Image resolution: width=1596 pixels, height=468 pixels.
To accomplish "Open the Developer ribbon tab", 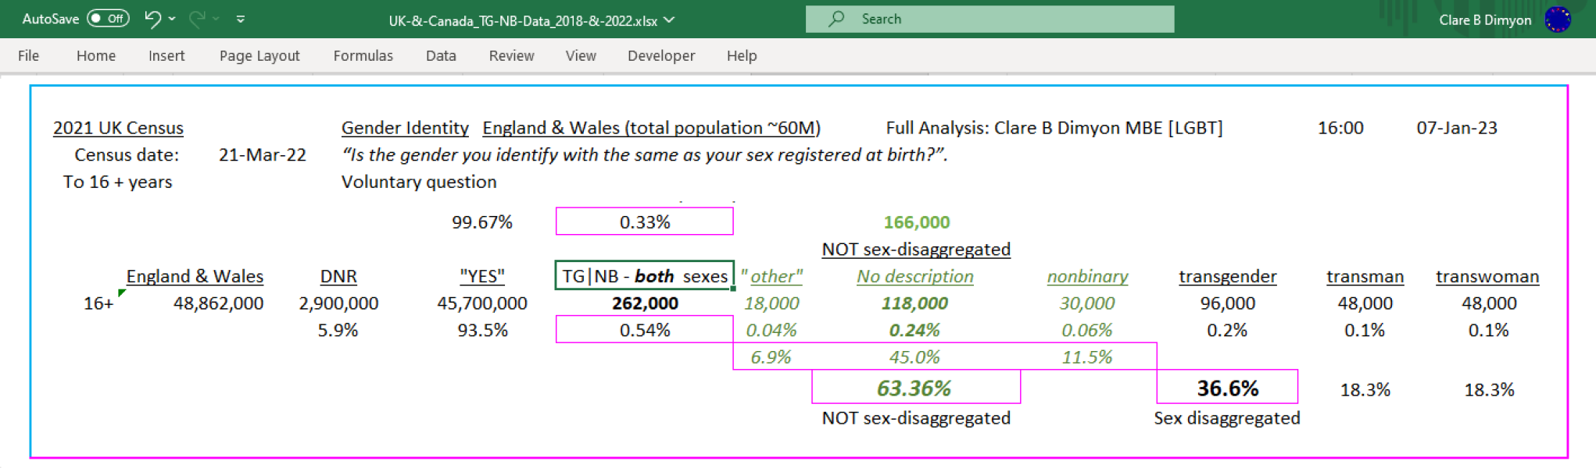I will pyautogui.click(x=660, y=55).
